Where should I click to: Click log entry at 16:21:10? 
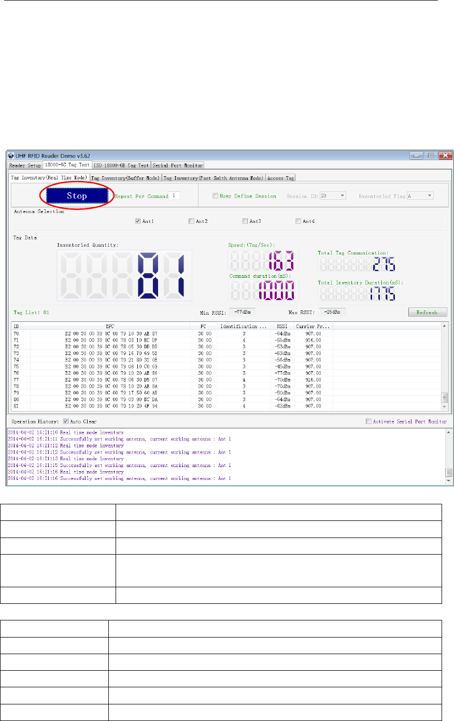coord(66,432)
